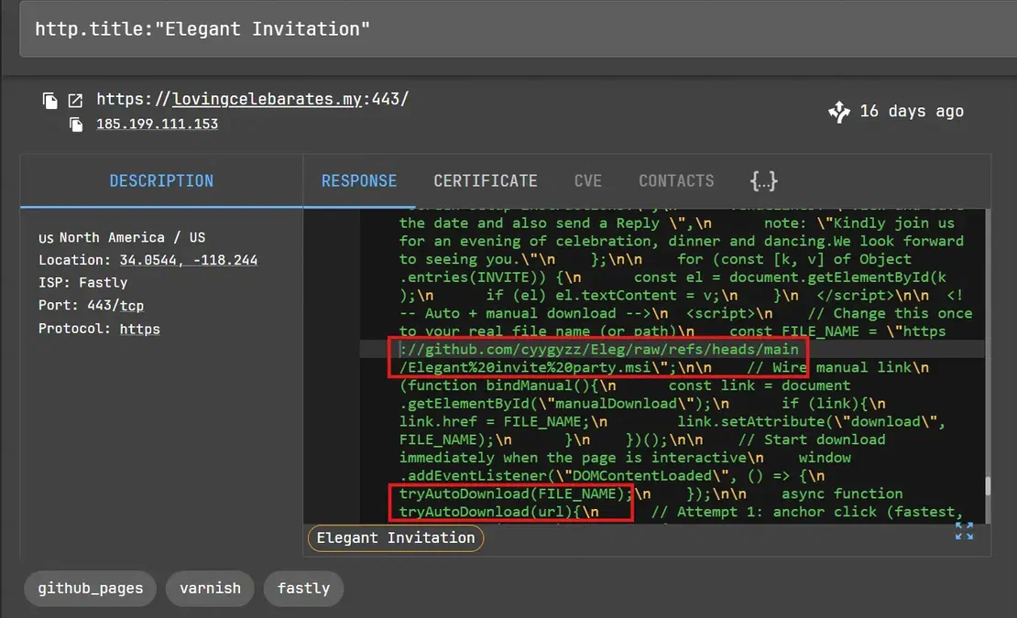Open lovingcelebarates.my in new tab icon
The height and width of the screenshot is (618, 1017).
click(x=75, y=101)
